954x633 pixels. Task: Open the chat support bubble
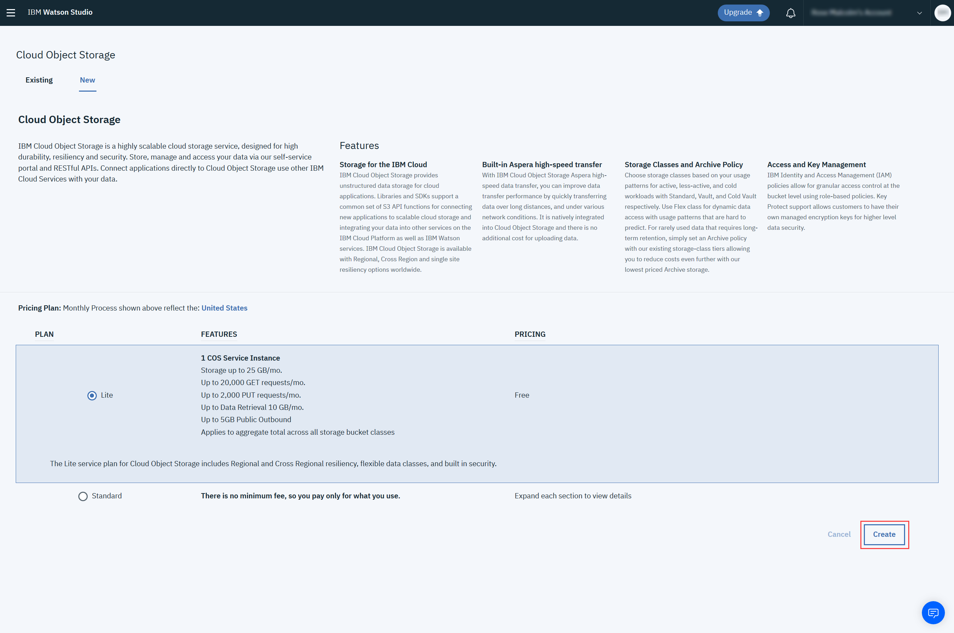[933, 612]
